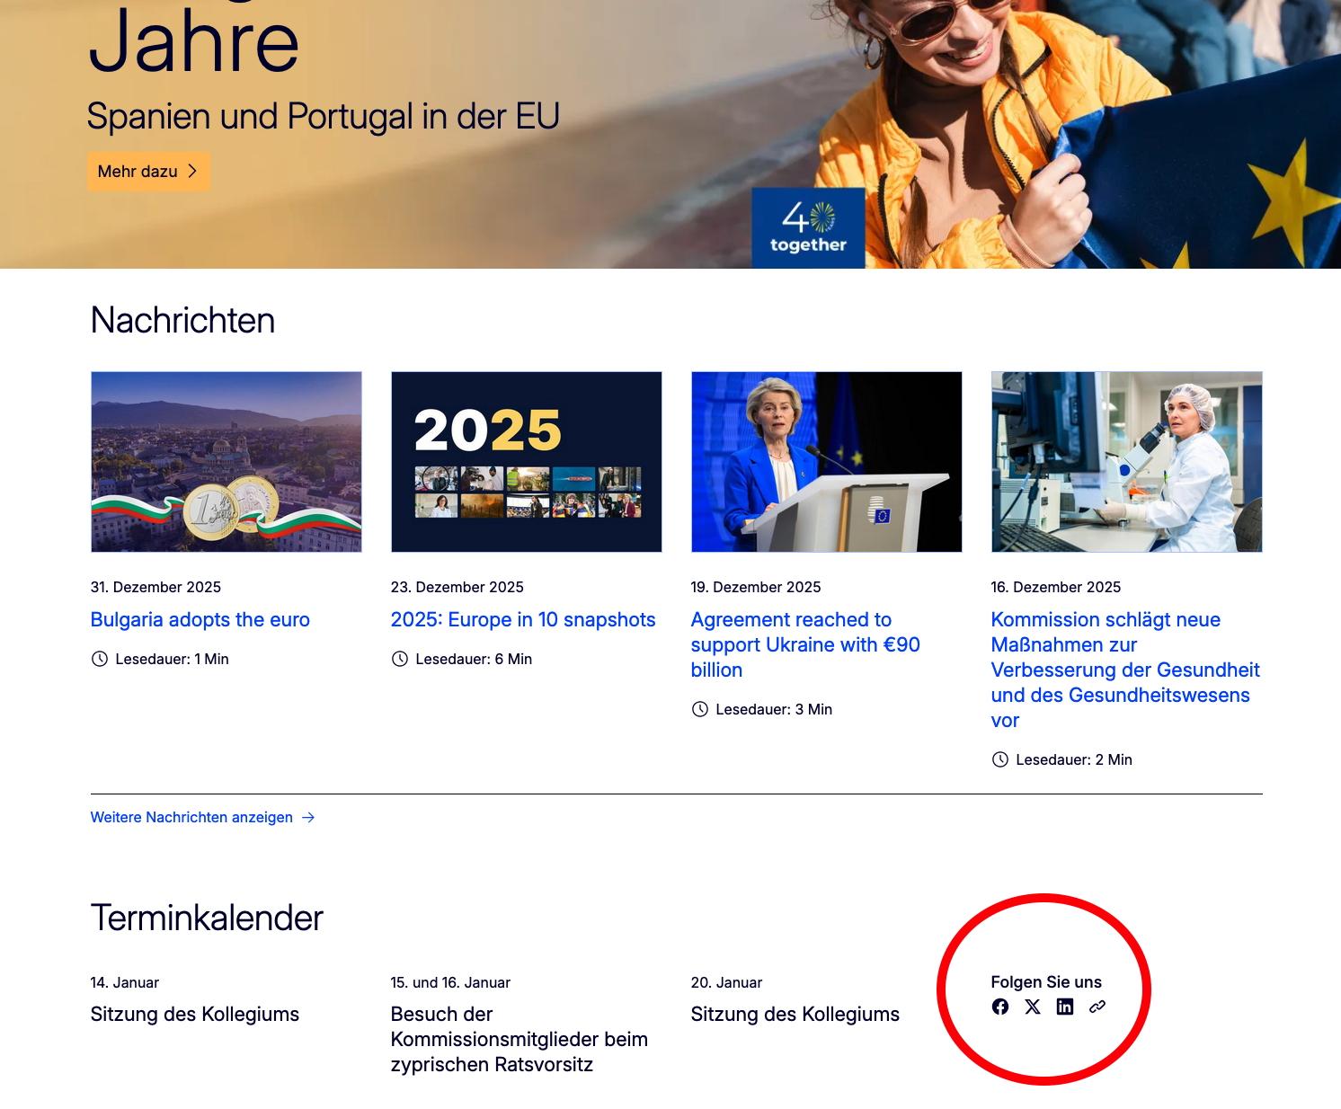Click the arrow beside Weitere Nachrichten anzeigen
Screen dimensions: 1341x1109
(x=308, y=818)
